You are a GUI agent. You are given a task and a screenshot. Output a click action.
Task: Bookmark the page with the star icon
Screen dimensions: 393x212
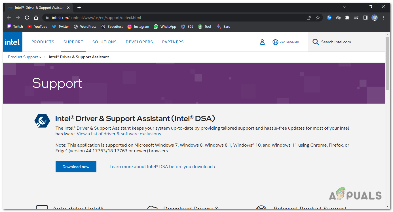point(318,17)
